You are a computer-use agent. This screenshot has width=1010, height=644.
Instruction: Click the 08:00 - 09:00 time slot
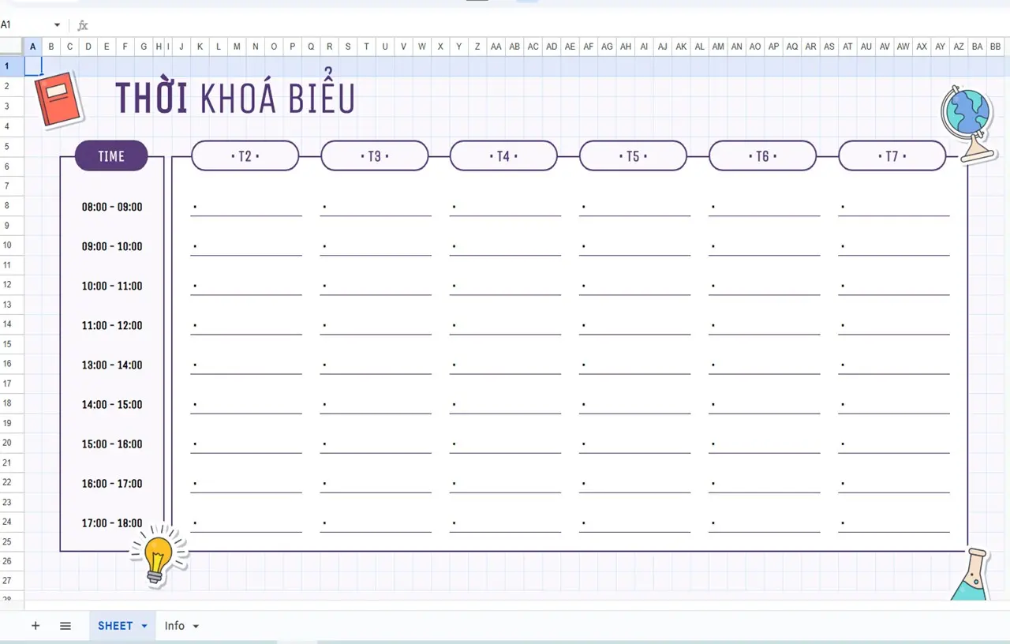[112, 207]
